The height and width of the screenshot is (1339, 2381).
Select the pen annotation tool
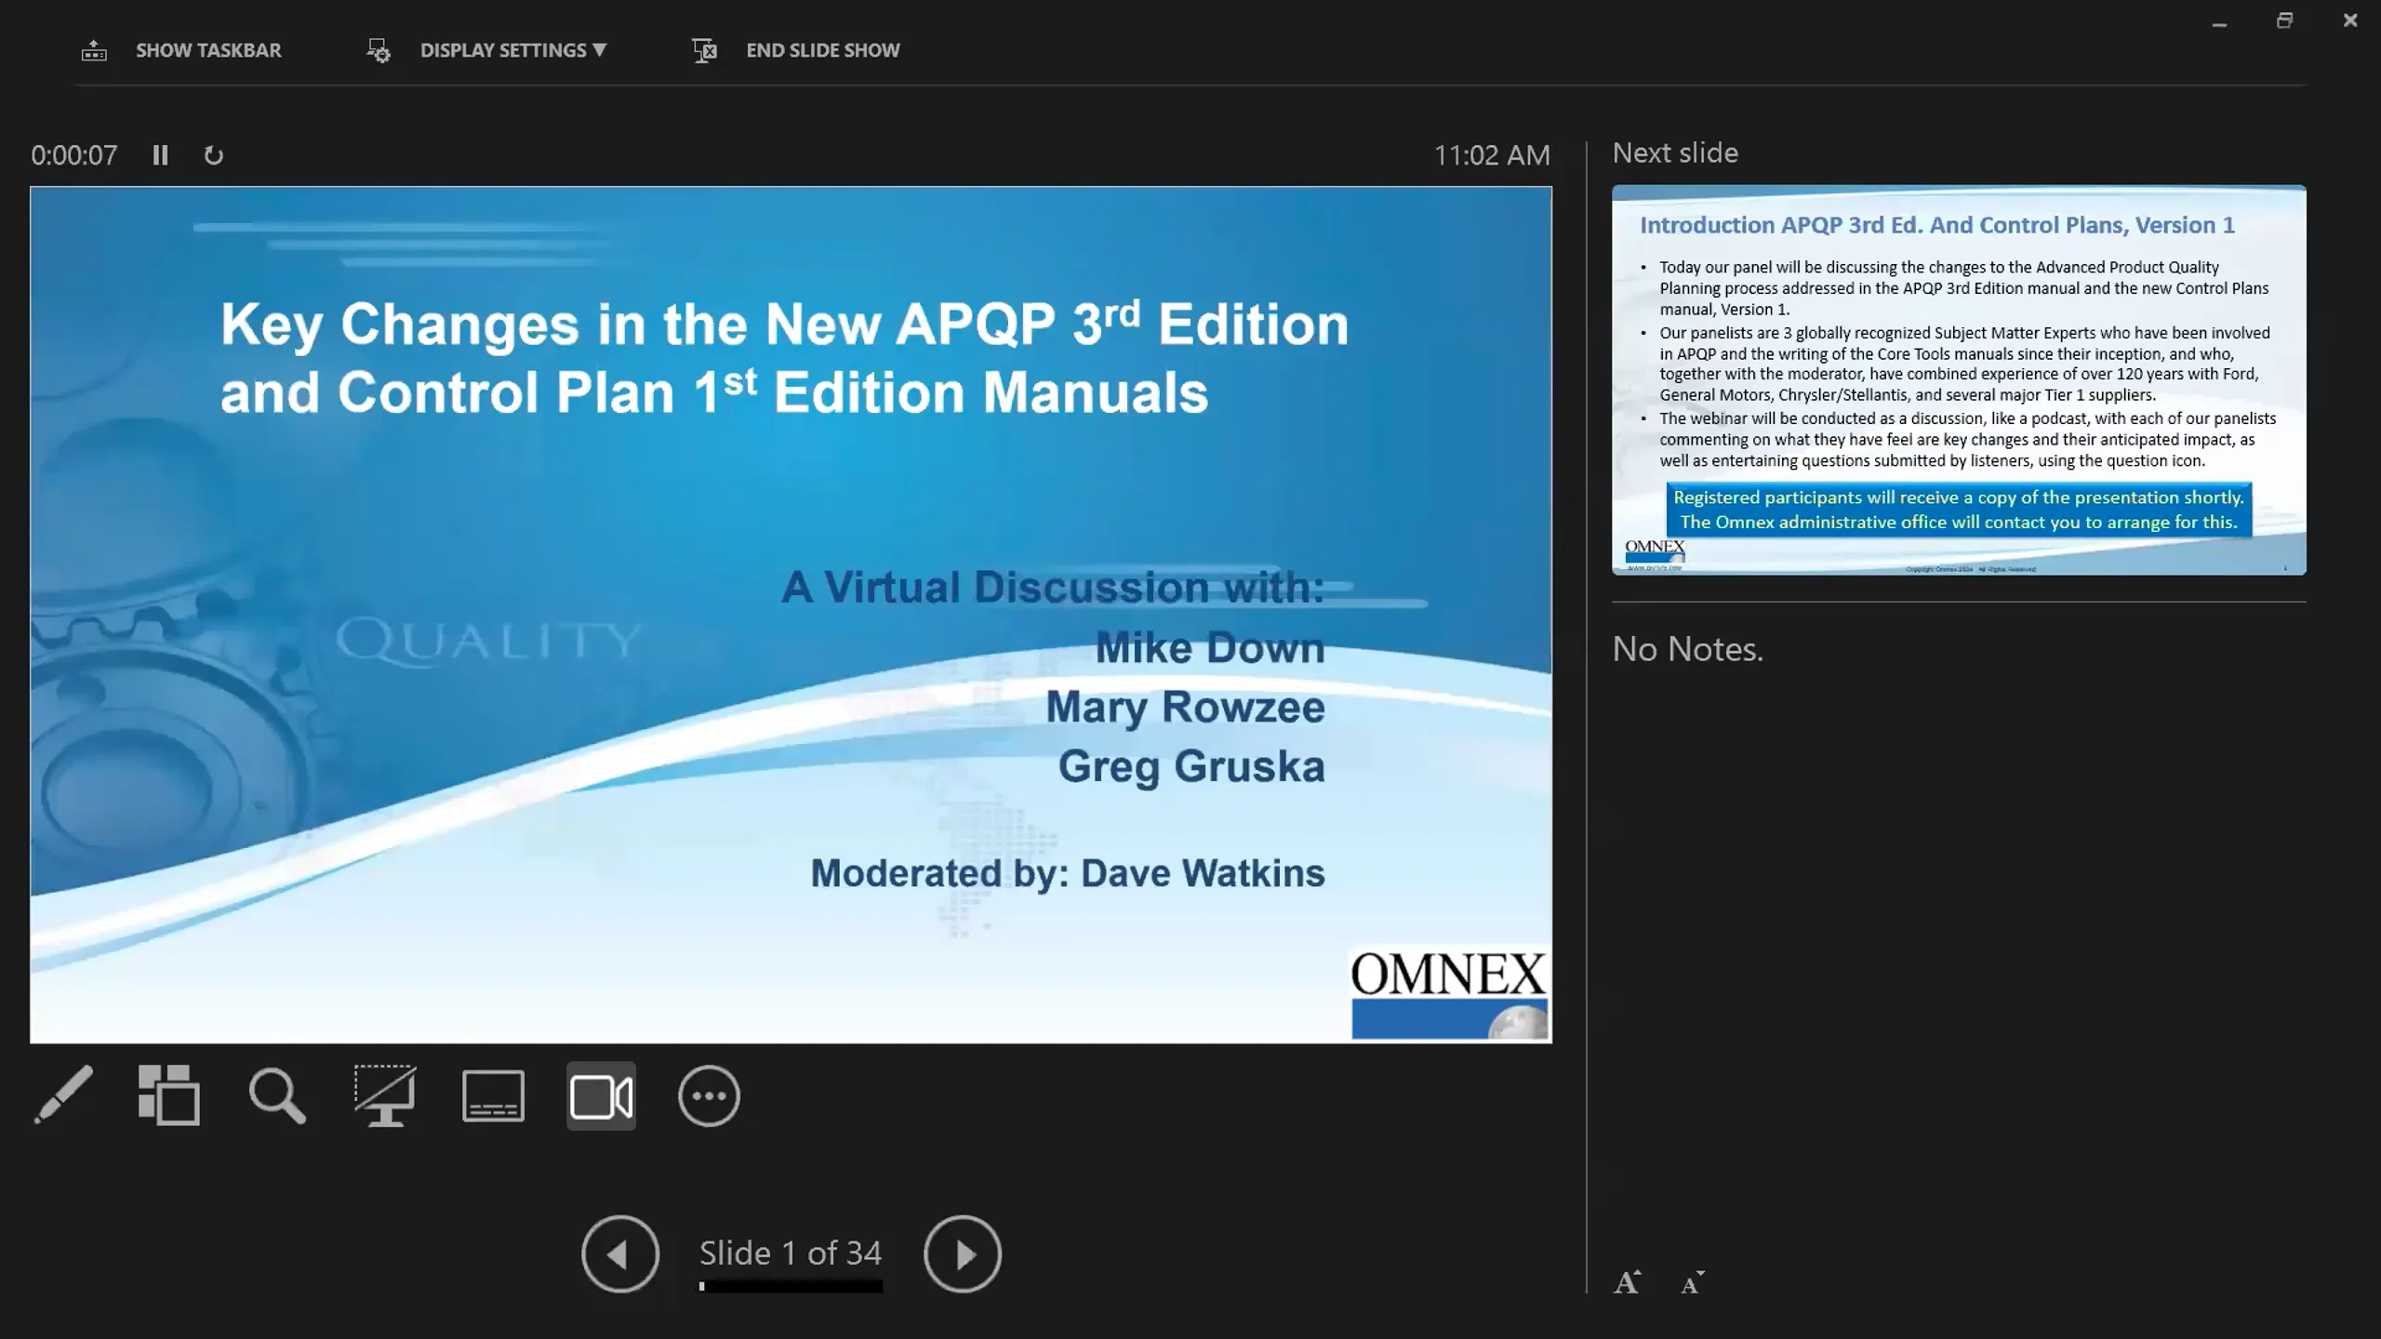coord(62,1096)
